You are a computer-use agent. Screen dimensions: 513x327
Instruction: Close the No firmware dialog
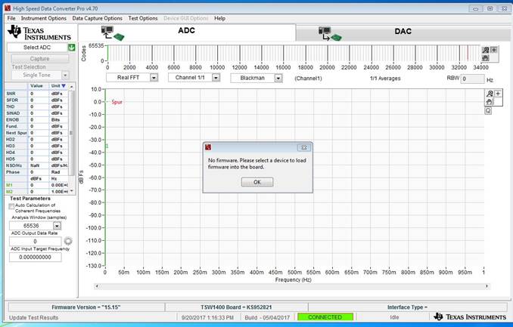(x=303, y=148)
